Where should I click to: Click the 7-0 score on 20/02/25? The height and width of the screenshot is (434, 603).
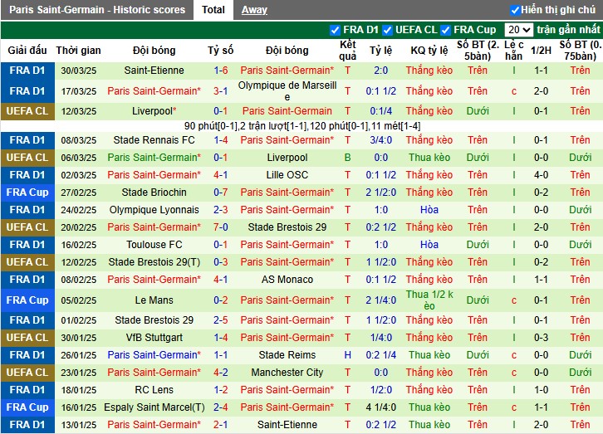pyautogui.click(x=221, y=227)
